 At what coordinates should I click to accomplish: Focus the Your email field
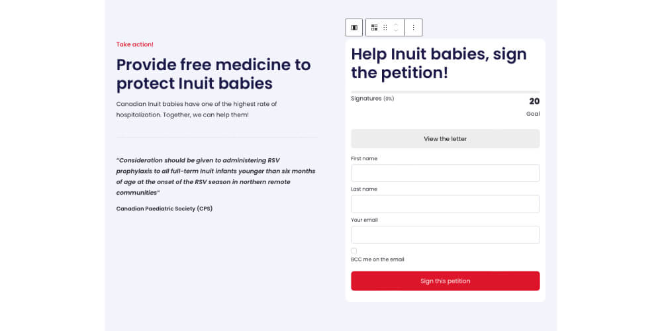[446, 235]
